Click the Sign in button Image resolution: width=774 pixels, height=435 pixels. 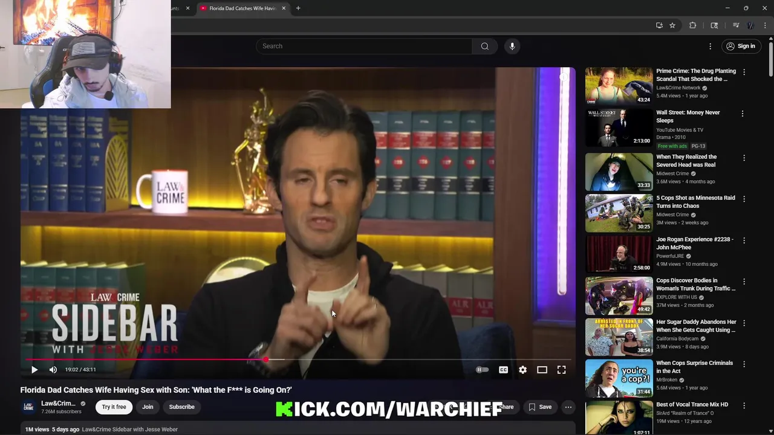coord(741,46)
